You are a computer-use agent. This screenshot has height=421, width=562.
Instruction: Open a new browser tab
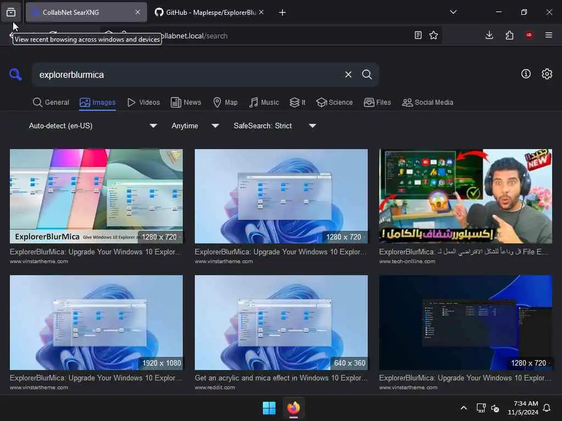282,13
